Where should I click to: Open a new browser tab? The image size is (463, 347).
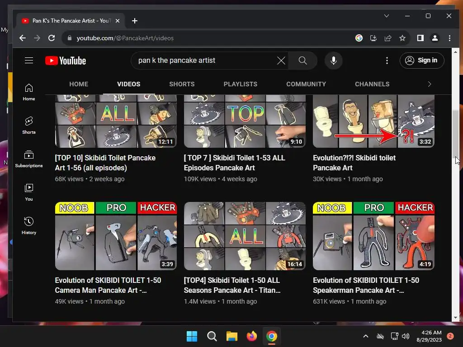pos(135,21)
